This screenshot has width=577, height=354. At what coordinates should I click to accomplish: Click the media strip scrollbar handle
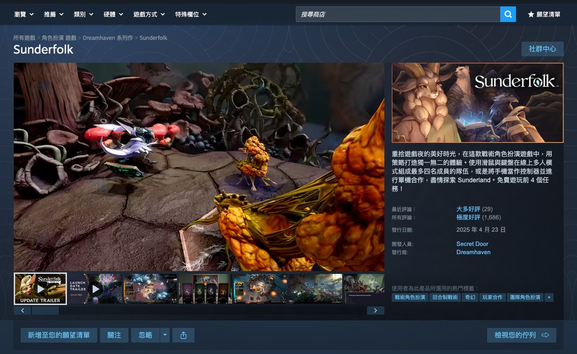[x=45, y=311]
